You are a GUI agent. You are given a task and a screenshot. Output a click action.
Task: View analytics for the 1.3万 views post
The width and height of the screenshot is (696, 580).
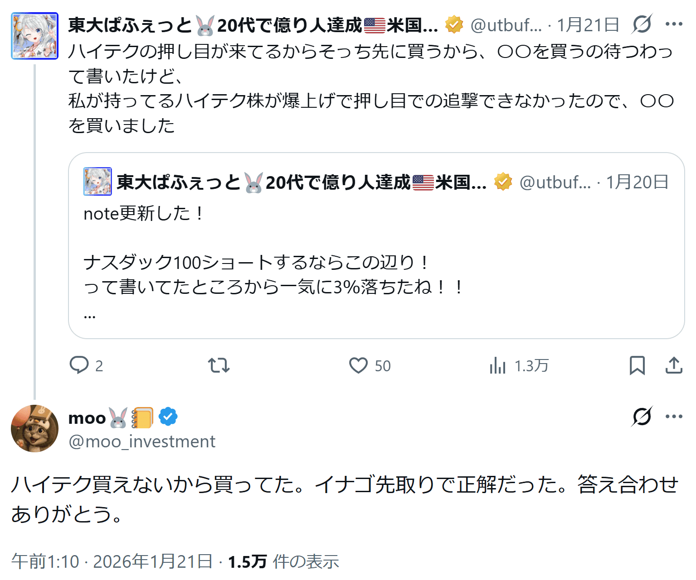pos(497,365)
